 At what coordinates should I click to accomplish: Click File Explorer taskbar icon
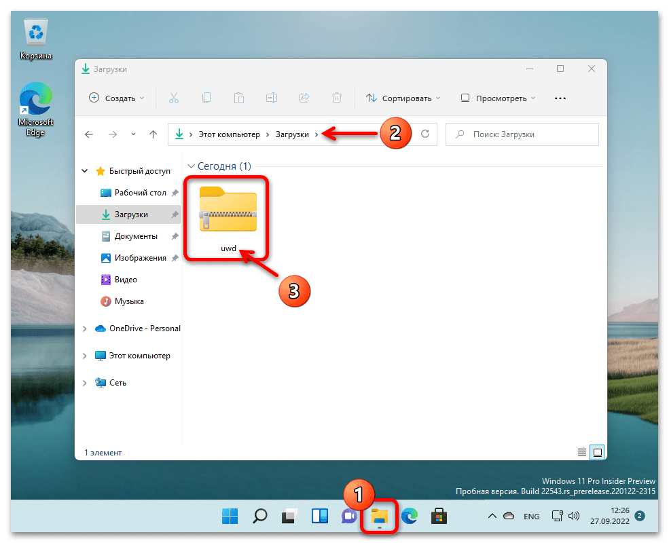point(379,517)
